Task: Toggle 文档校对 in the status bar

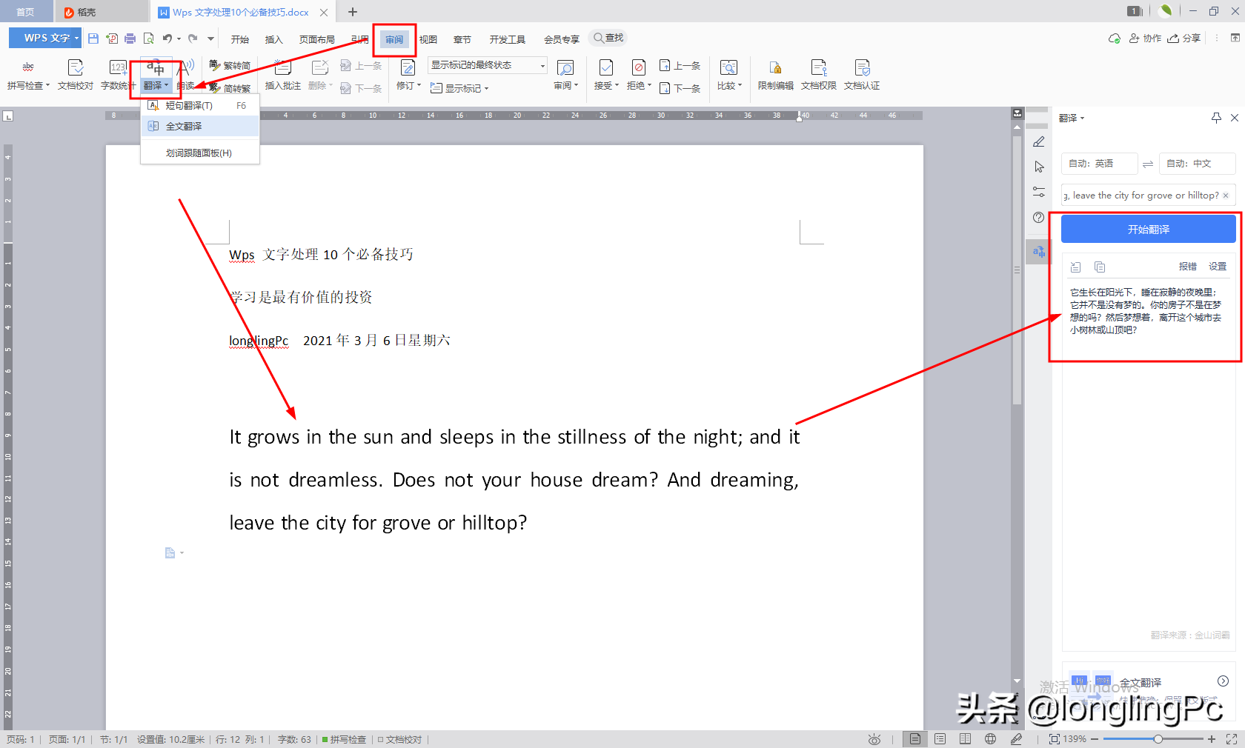Action: point(400,739)
